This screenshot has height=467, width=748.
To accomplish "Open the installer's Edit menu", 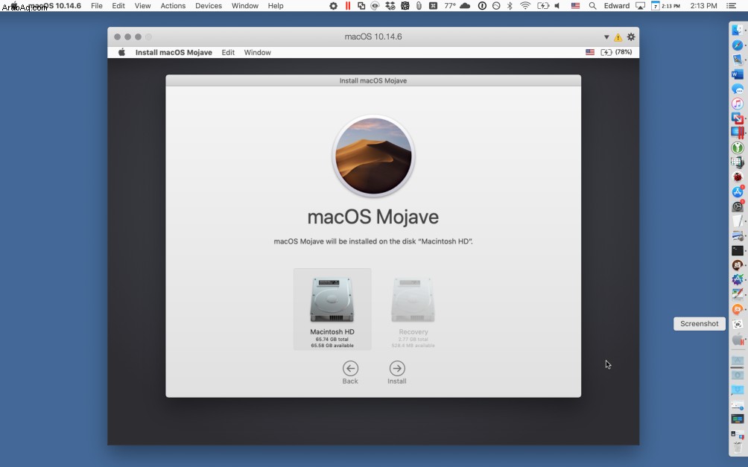I will 228,52.
